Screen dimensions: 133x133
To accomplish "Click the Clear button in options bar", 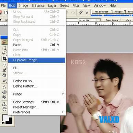I will click(x=129, y=20).
